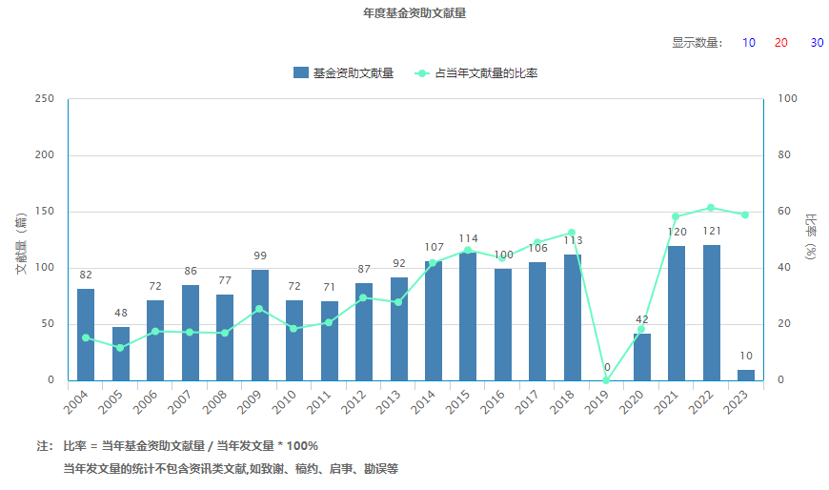Select the 2004 bar labeled 82
Image resolution: width=829 pixels, height=490 pixels.
tap(86, 335)
